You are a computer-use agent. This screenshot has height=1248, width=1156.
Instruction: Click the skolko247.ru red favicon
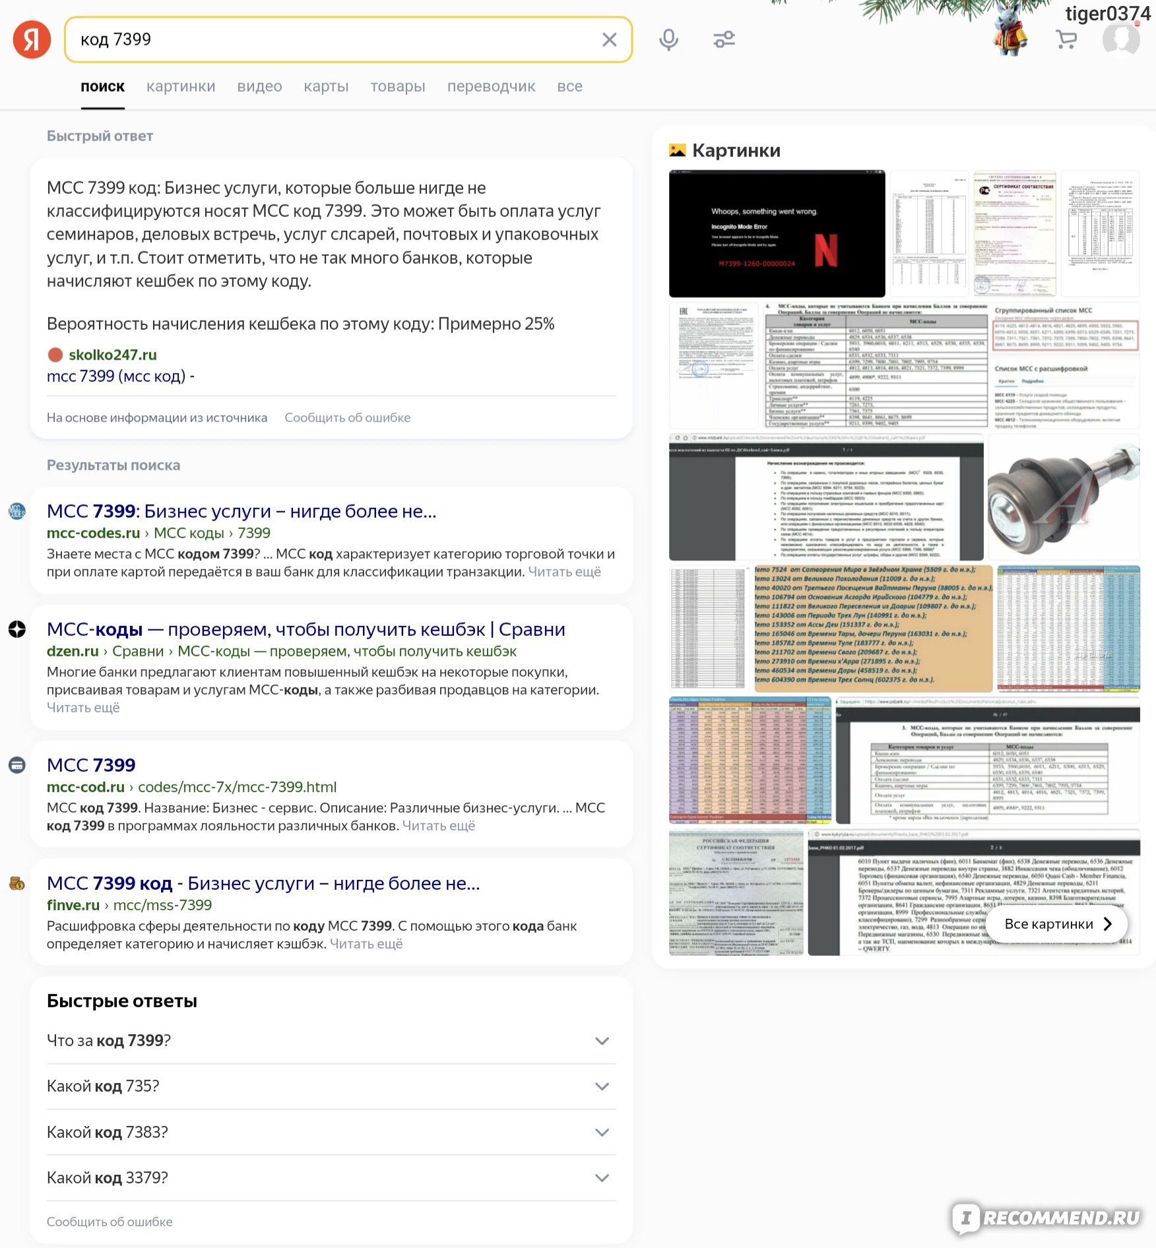click(55, 355)
